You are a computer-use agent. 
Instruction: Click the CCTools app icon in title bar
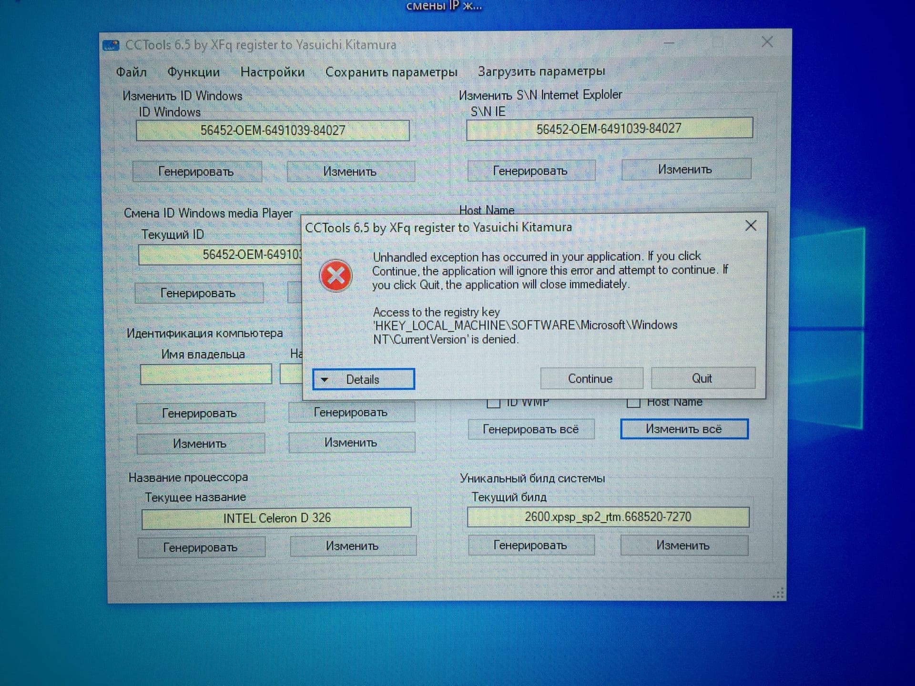[x=111, y=45]
